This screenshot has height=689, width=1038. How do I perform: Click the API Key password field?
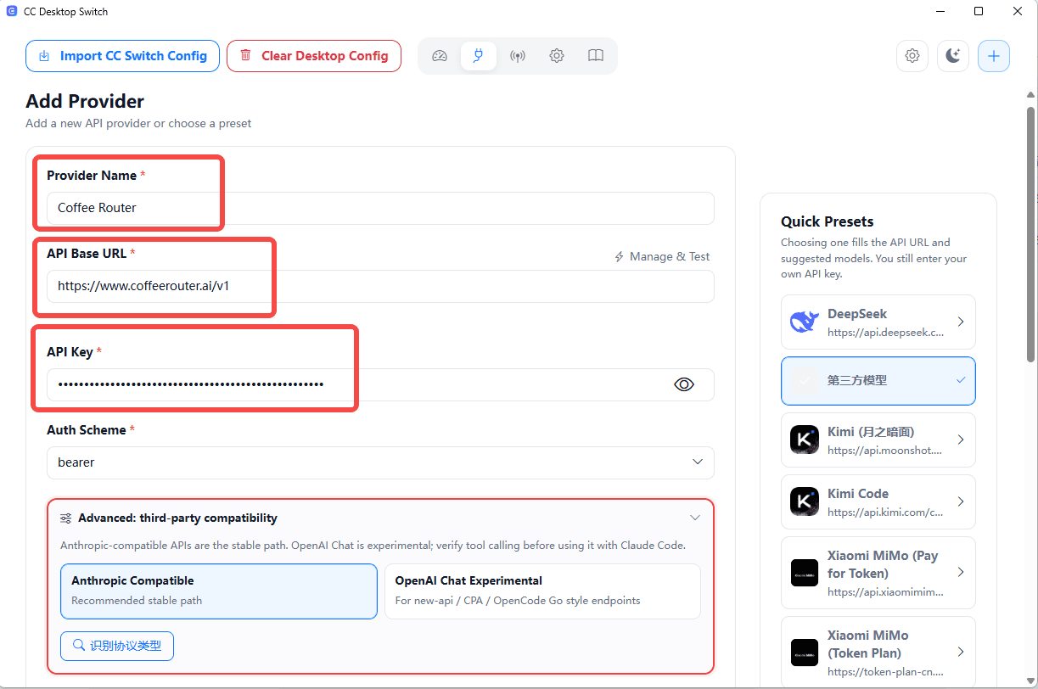point(380,384)
